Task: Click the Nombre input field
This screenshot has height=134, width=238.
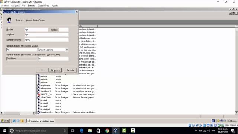Action: (x=36, y=30)
